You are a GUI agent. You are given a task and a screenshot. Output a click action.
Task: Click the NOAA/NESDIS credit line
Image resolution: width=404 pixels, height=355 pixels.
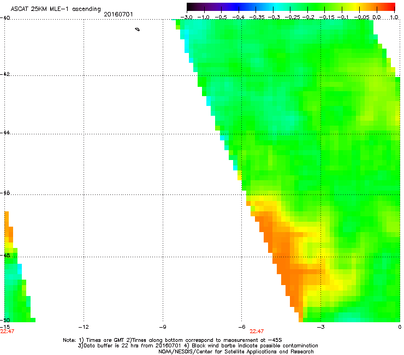(x=236, y=352)
